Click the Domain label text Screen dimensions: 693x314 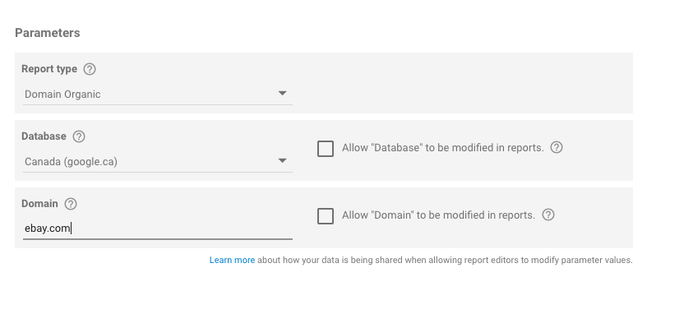click(x=39, y=204)
